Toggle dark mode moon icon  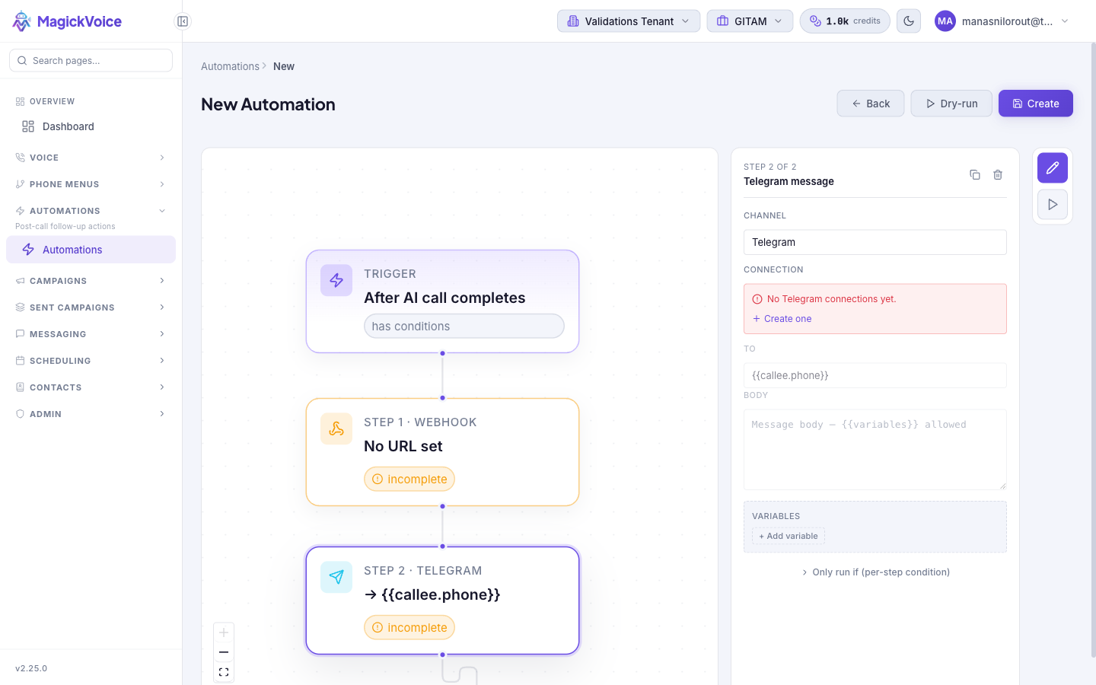909,21
